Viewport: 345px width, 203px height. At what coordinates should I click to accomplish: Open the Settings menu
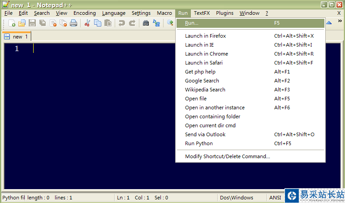click(x=141, y=13)
